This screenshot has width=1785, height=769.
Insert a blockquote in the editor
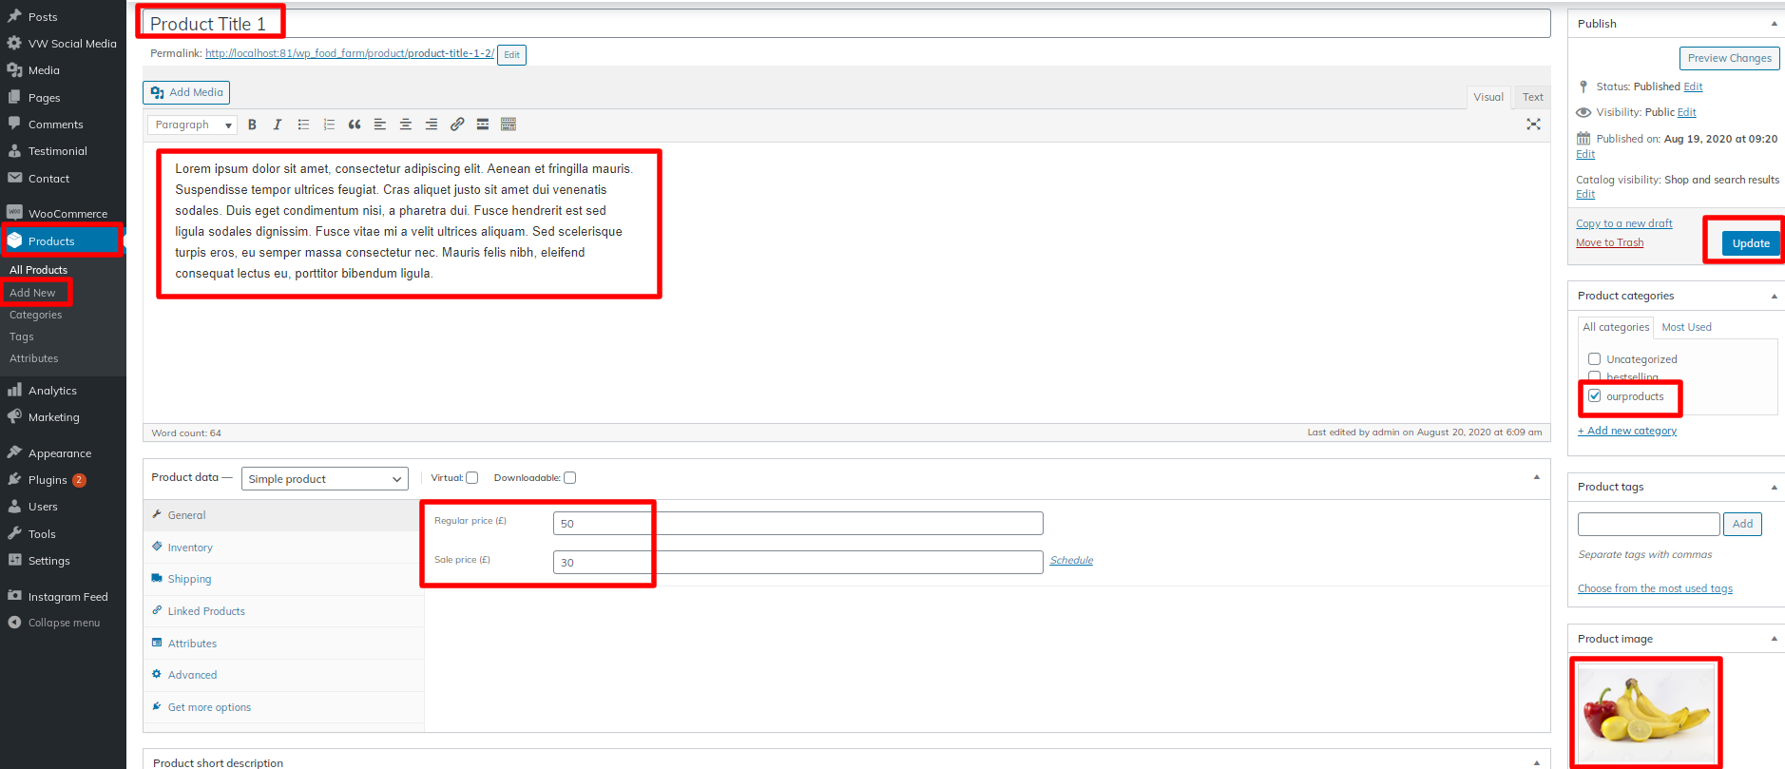tap(355, 125)
